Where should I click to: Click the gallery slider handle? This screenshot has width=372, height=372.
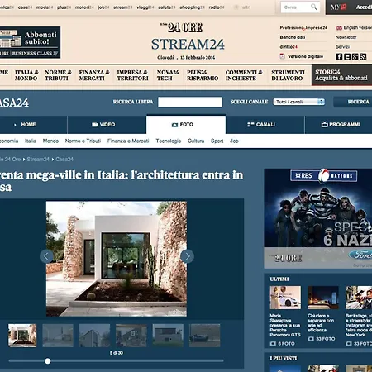click(48, 361)
